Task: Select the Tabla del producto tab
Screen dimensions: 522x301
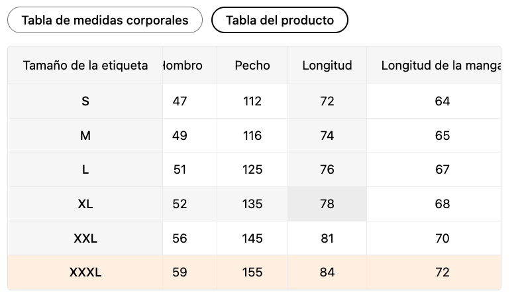Action: coord(280,20)
